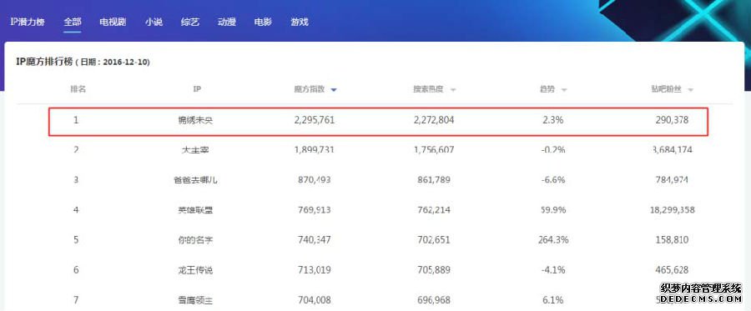Viewport: 751px width, 311px height.
Task: Switch to the 小说 tab
Action: tap(154, 22)
